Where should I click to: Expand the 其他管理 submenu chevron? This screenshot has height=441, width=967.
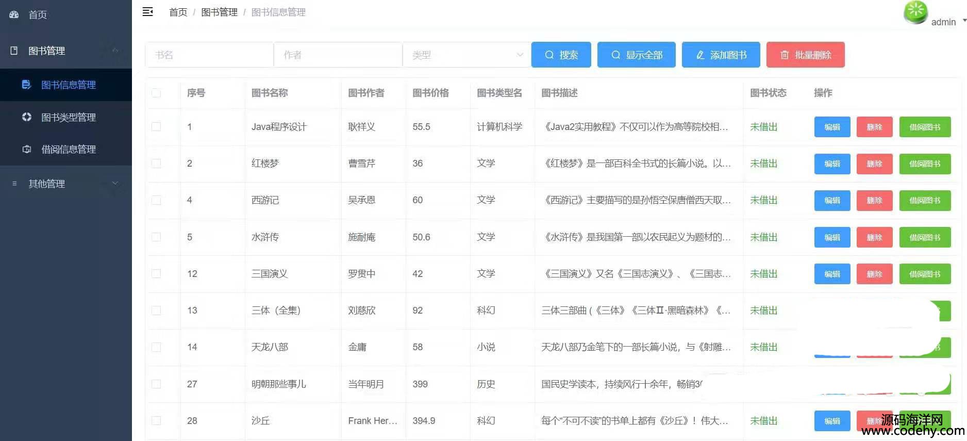pos(115,184)
